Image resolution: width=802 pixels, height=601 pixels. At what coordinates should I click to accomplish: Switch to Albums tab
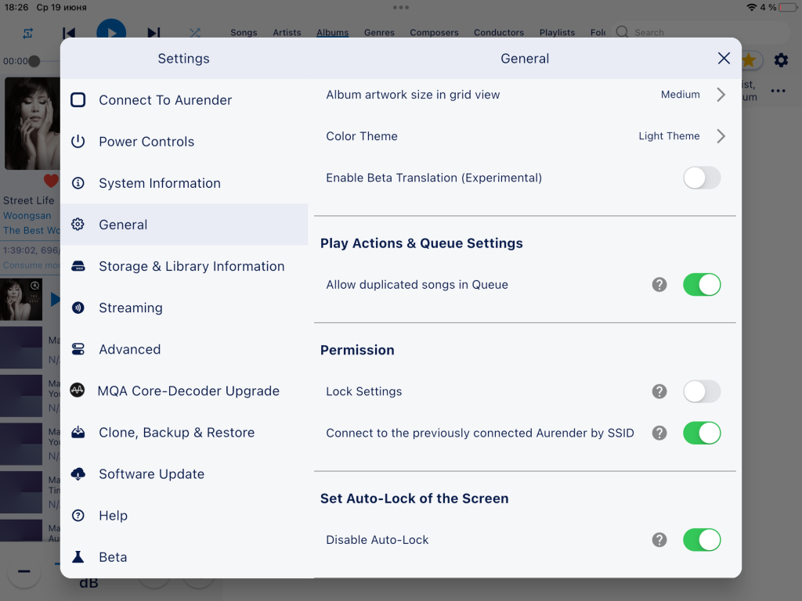coord(332,32)
